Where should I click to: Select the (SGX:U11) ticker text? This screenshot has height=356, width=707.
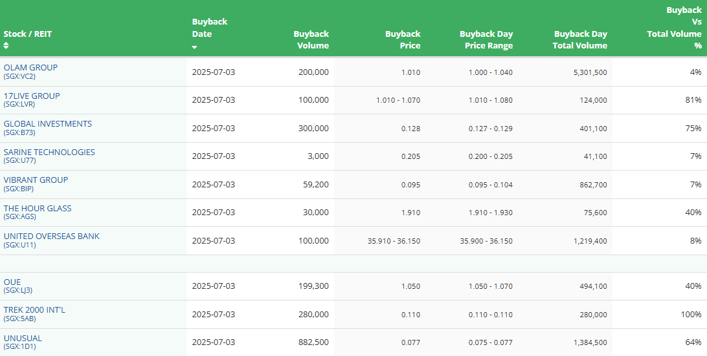tap(20, 246)
